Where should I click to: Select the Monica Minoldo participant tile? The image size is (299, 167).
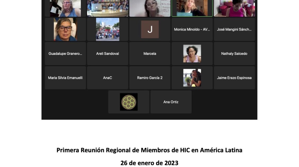(x=192, y=30)
